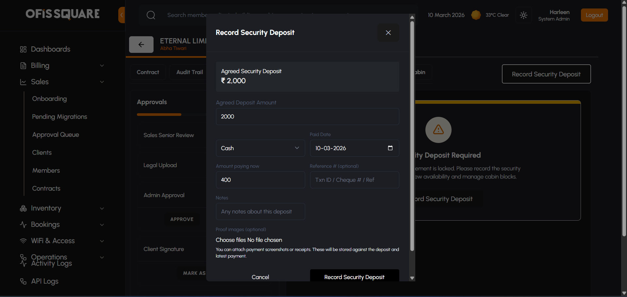Screen dimensions: 627x297
Task: Click the dialog's vertical scrollbar
Action: click(412, 131)
